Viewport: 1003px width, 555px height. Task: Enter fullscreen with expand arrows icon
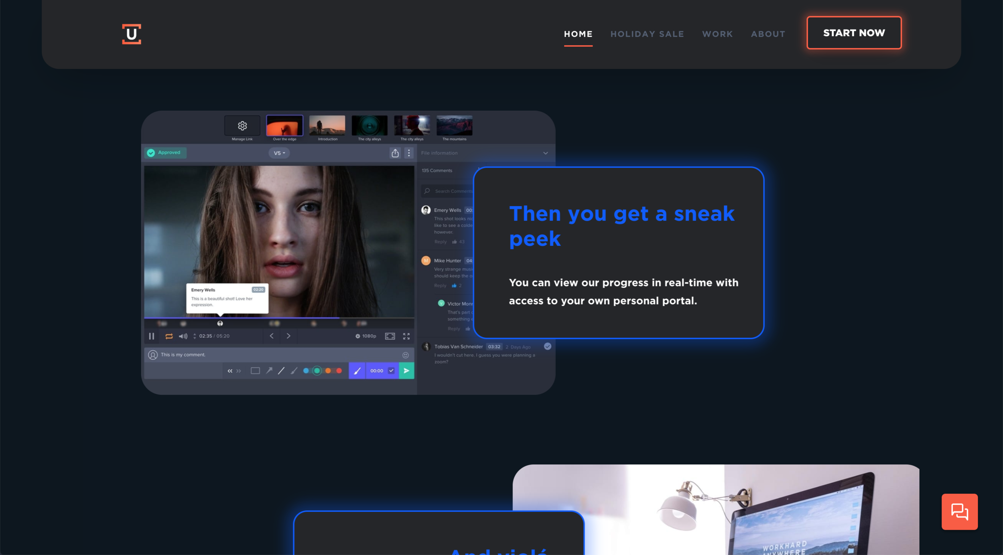pyautogui.click(x=406, y=336)
